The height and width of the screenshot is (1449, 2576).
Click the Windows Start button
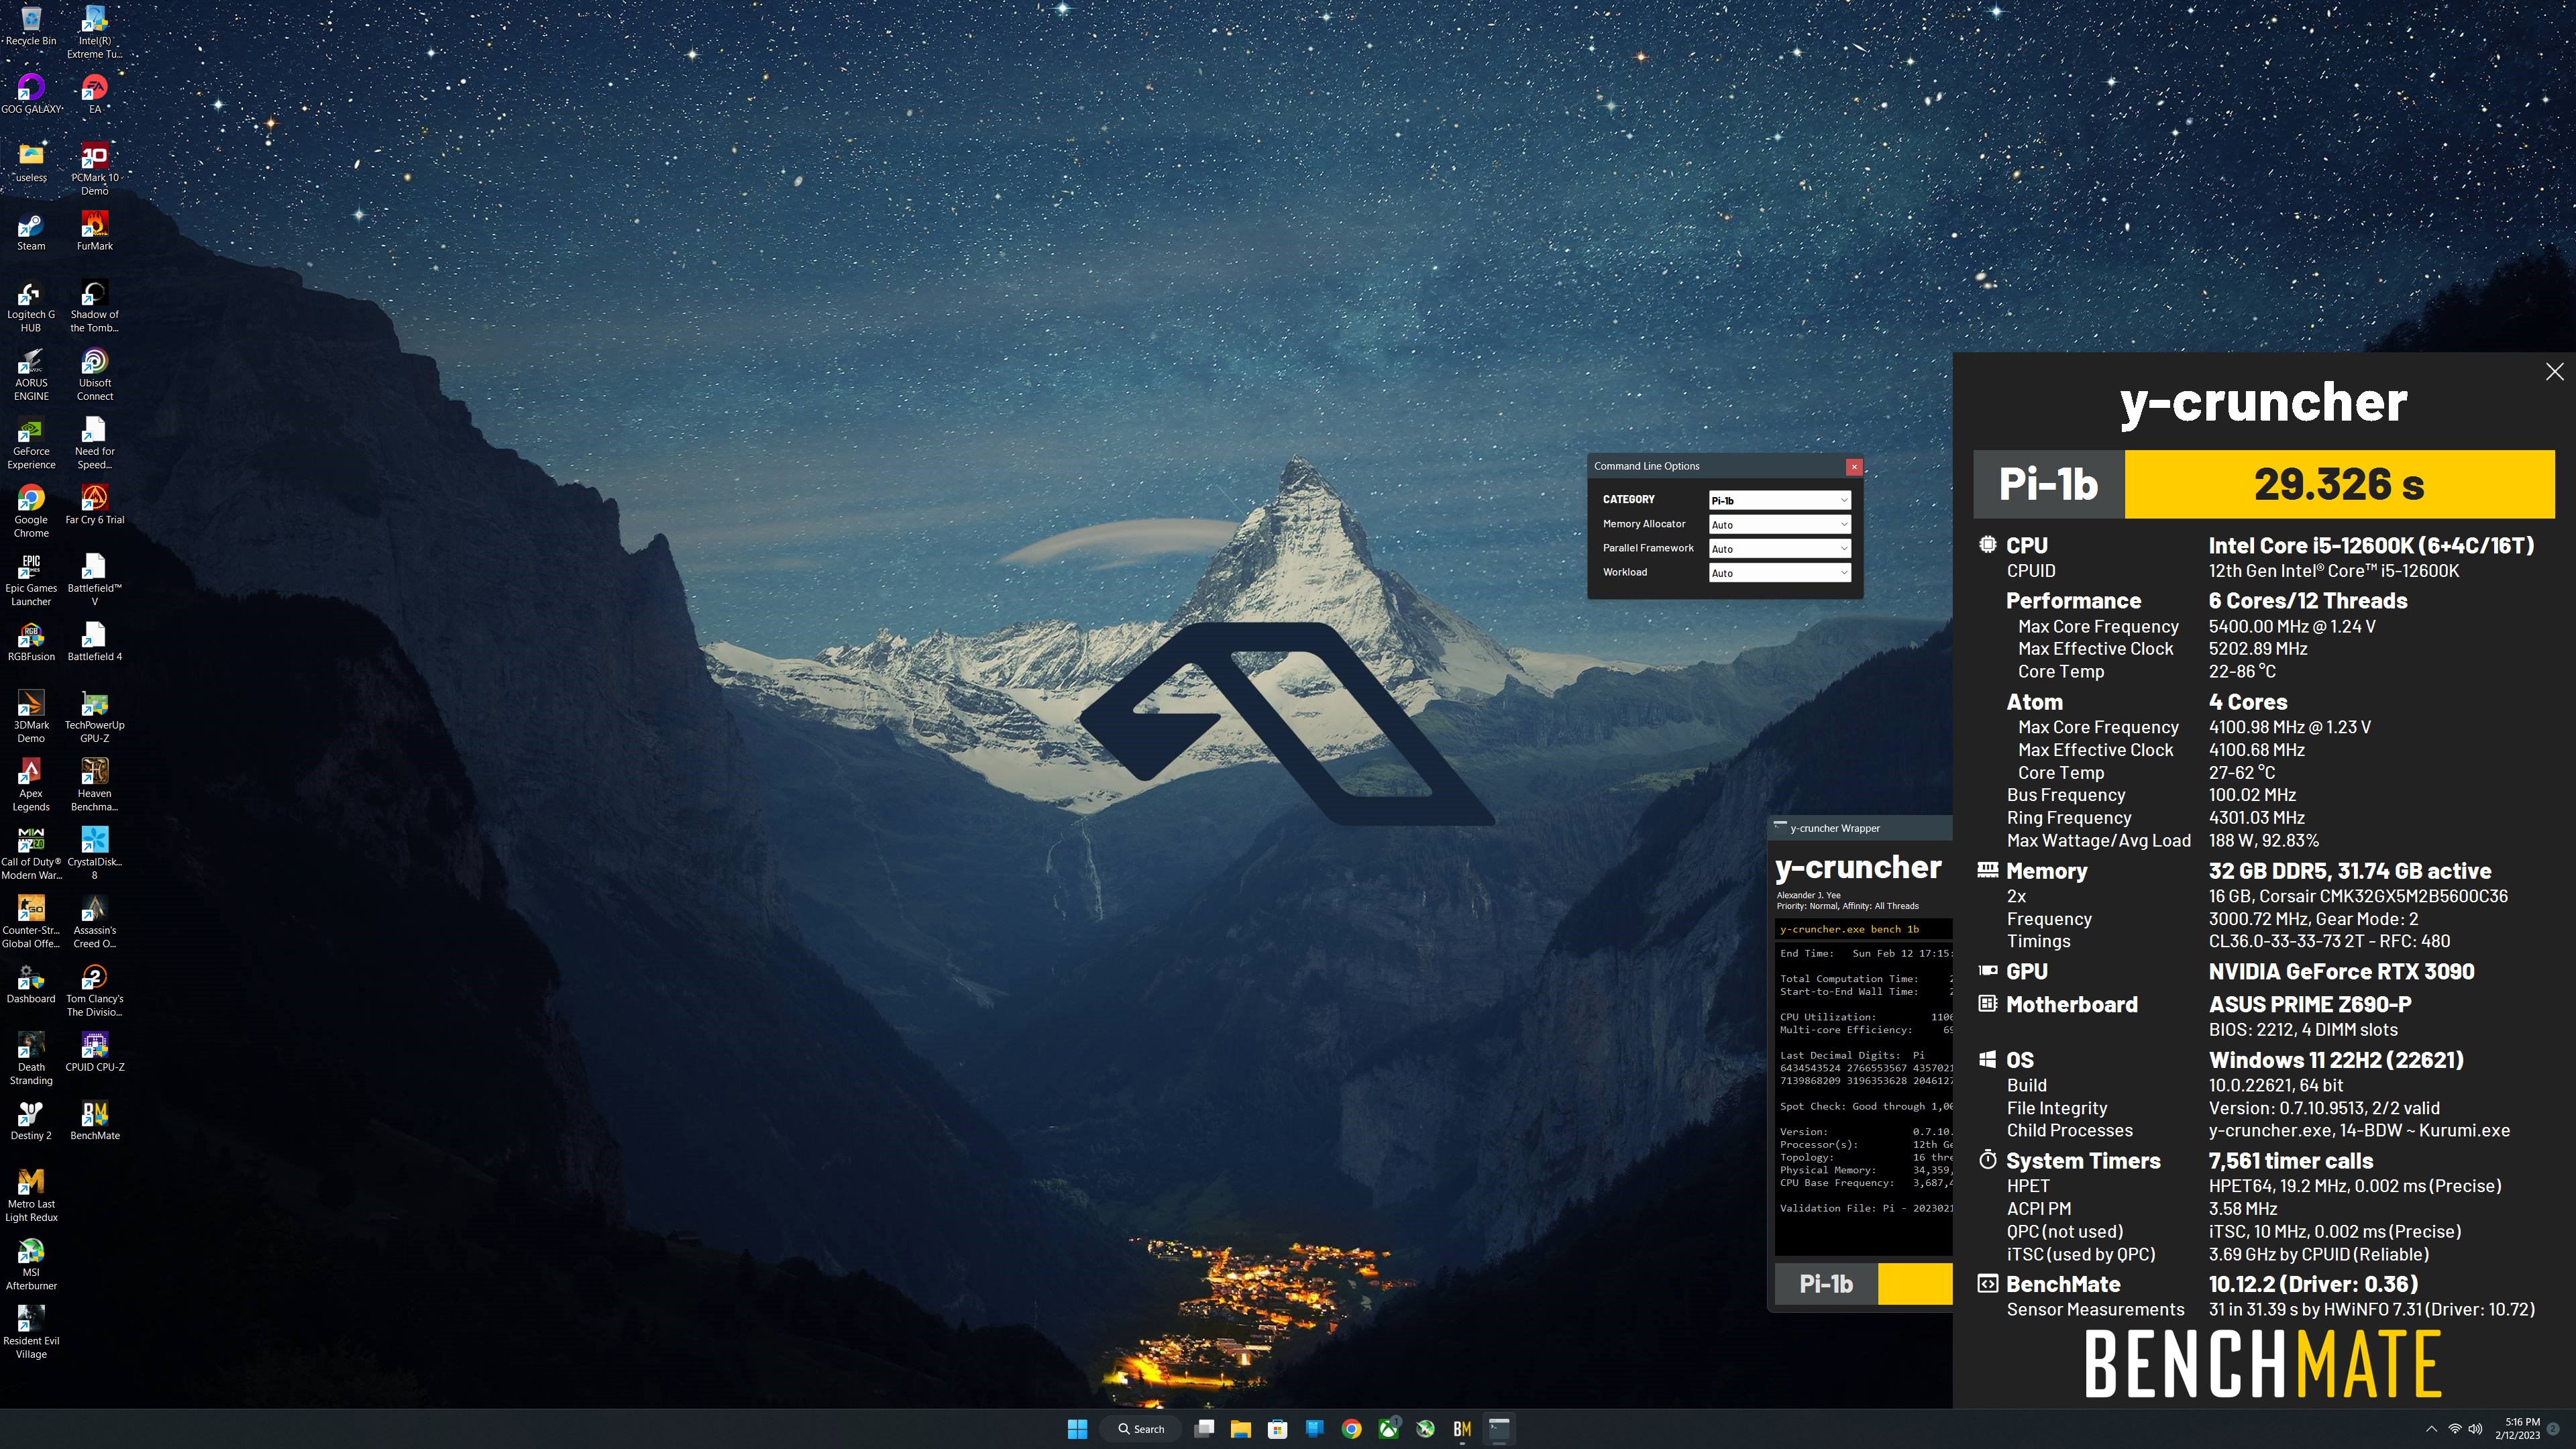tap(1077, 1429)
